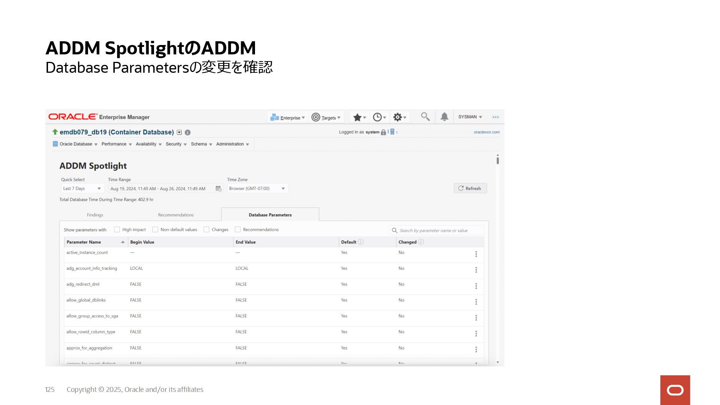Click the scrollbar down arrow

[x=498, y=362]
